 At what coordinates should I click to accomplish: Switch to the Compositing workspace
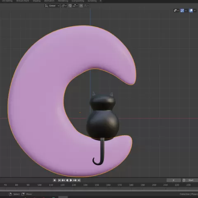78,1
